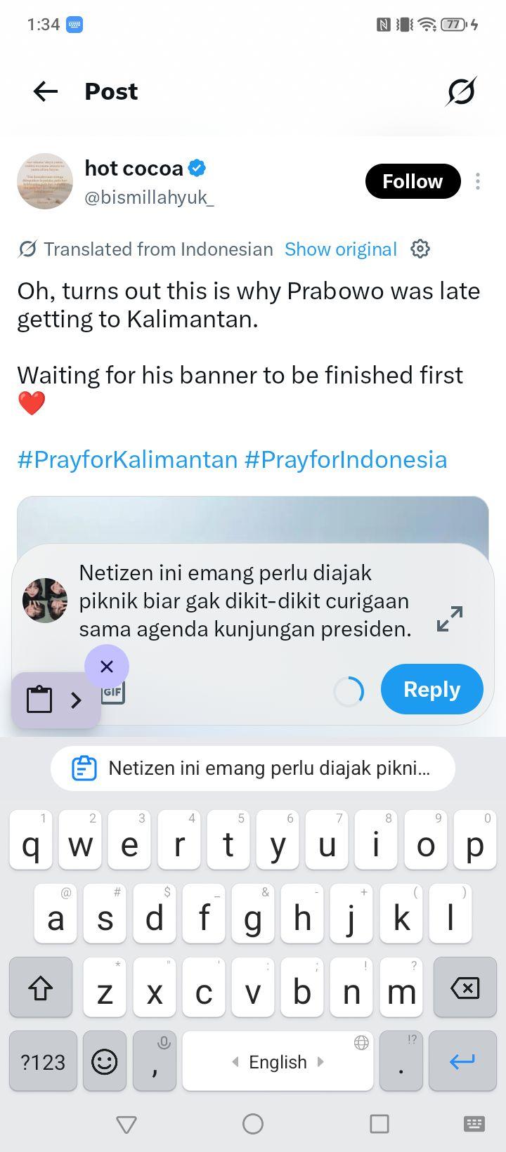Tap Show original translation link
The height and width of the screenshot is (1152, 506).
[341, 249]
